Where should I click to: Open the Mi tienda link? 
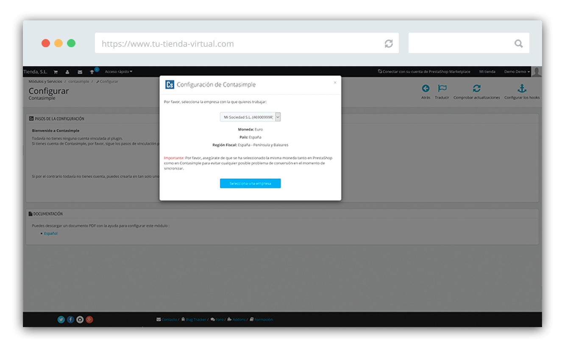(x=487, y=72)
